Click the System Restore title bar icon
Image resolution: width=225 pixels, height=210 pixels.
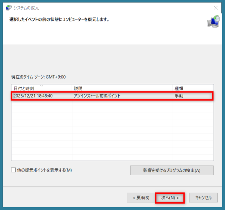(x=9, y=8)
